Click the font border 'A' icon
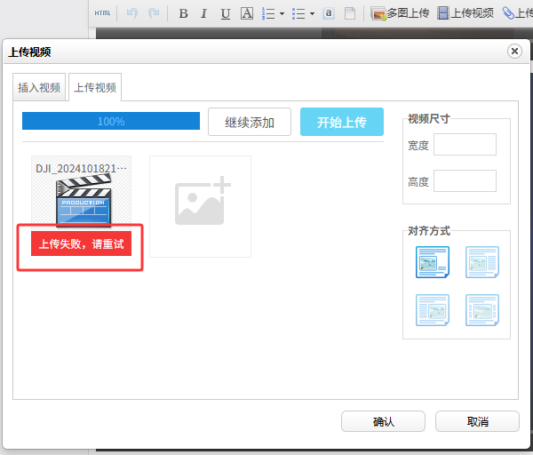533x455 pixels. (246, 13)
